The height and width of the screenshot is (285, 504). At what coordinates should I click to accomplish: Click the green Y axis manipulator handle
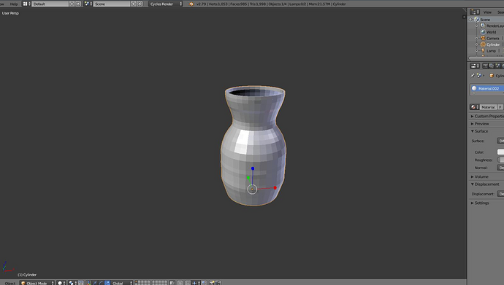coord(248,177)
